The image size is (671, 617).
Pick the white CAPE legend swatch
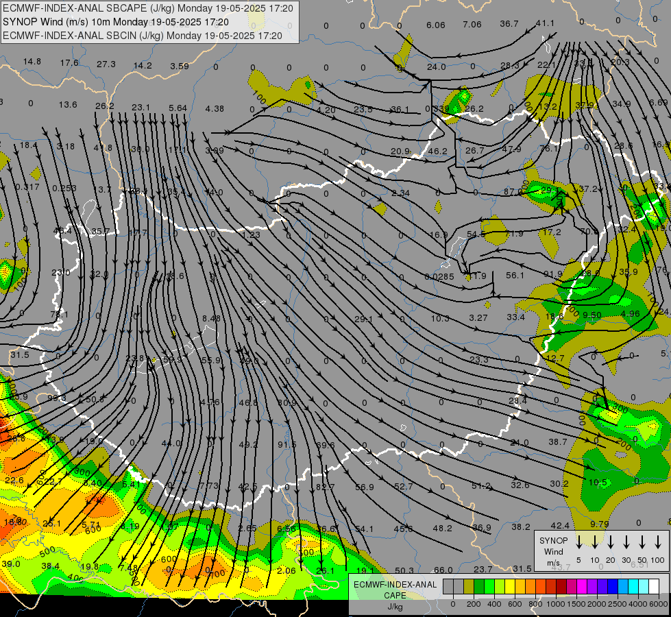pyautogui.click(x=654, y=586)
